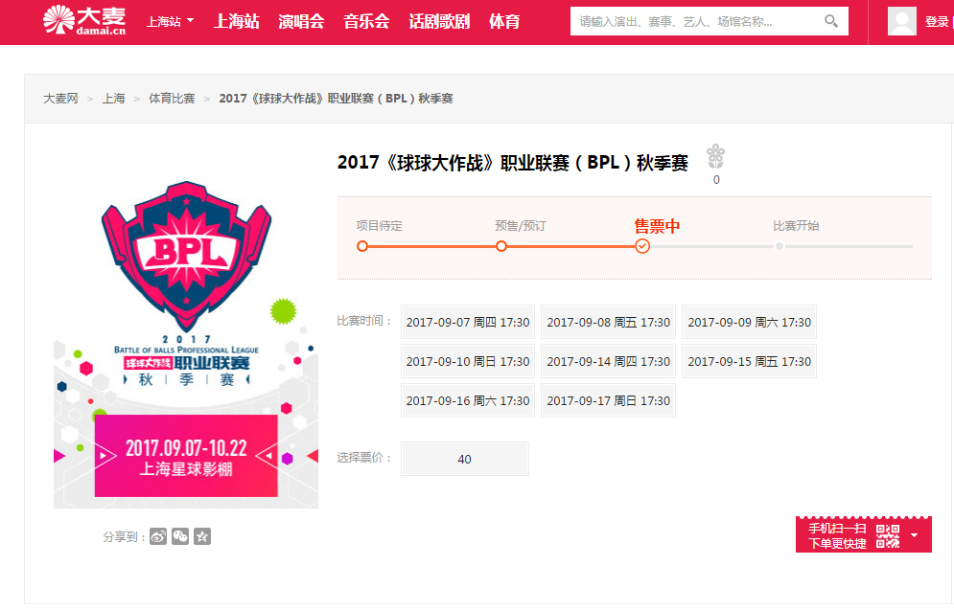Open the 演唱会 concerts menu
The image size is (954, 611).
pyautogui.click(x=301, y=19)
